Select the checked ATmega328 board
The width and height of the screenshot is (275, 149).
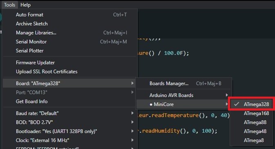251,104
